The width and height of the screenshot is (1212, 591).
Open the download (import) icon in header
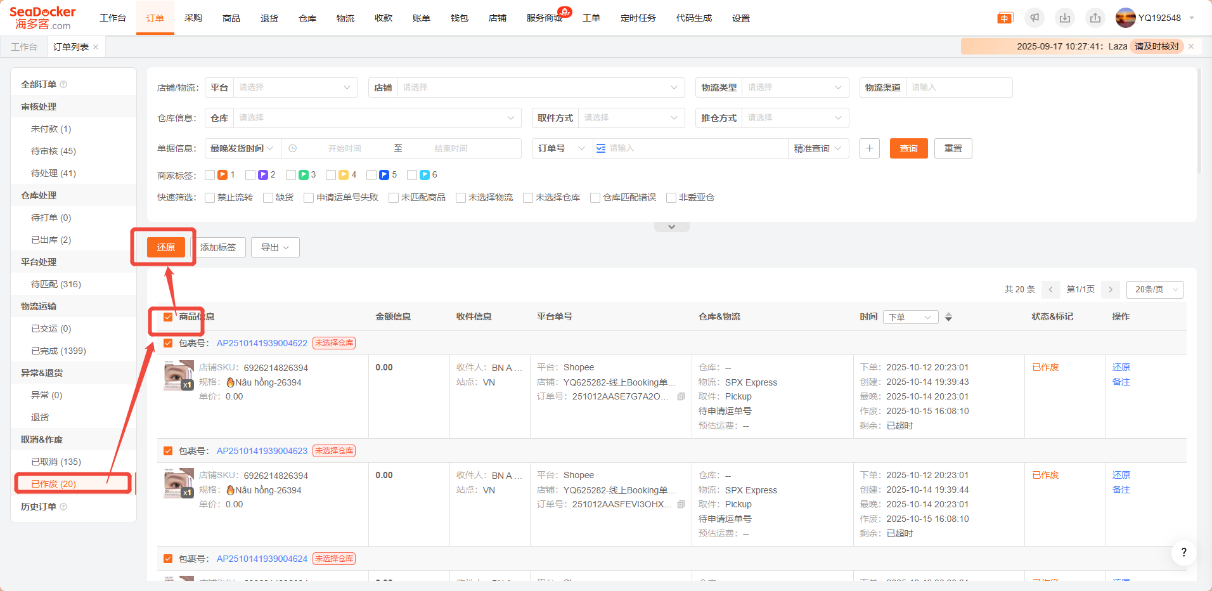[x=1065, y=18]
